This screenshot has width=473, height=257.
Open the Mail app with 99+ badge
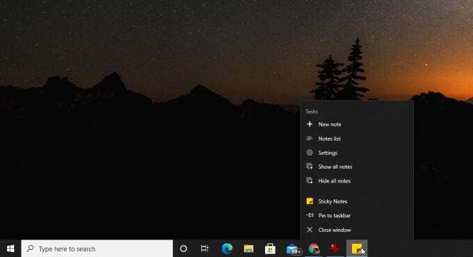pyautogui.click(x=294, y=249)
